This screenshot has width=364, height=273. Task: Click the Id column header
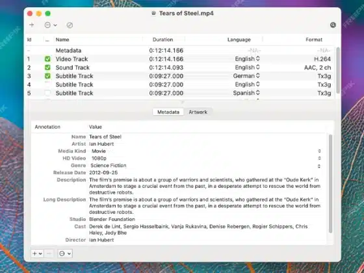pyautogui.click(x=29, y=40)
